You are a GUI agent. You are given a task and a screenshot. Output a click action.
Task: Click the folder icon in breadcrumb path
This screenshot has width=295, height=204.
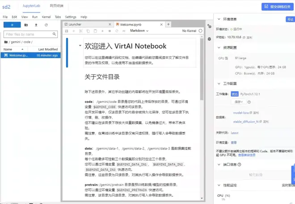[x=6, y=42]
